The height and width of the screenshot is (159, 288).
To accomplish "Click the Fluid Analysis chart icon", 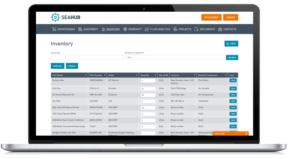I will click(x=147, y=29).
